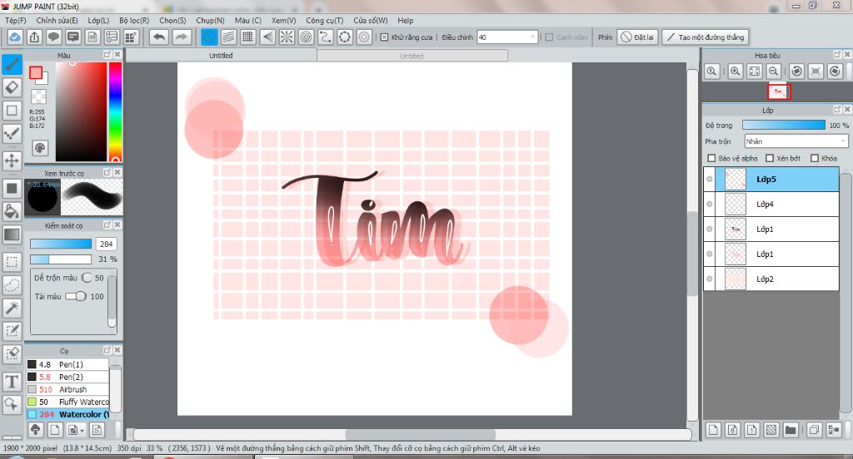Select the Bucket fill tool
This screenshot has height=459, width=853.
12,211
